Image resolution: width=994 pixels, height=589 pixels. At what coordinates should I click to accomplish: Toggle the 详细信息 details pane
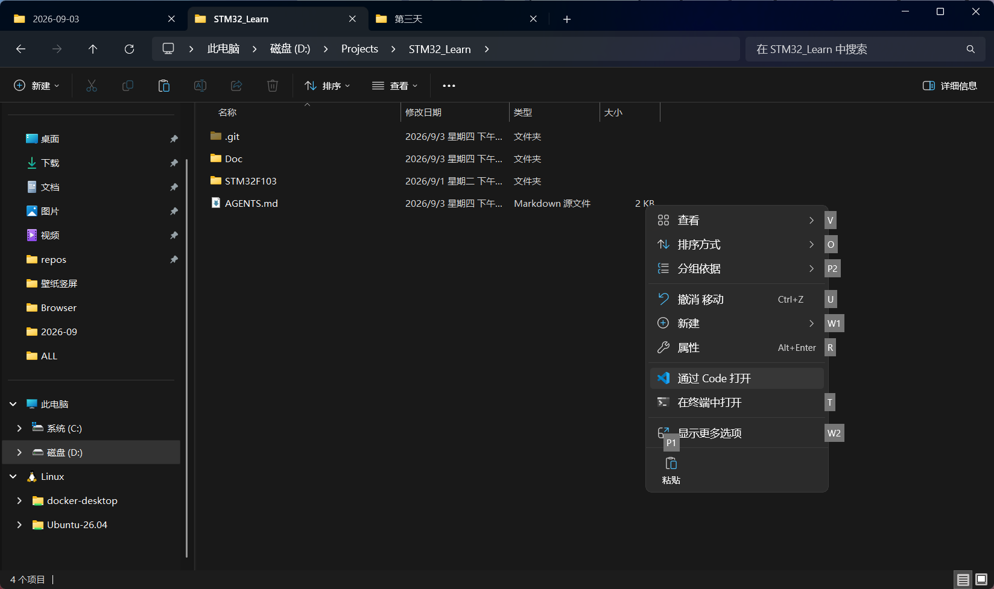pyautogui.click(x=950, y=86)
